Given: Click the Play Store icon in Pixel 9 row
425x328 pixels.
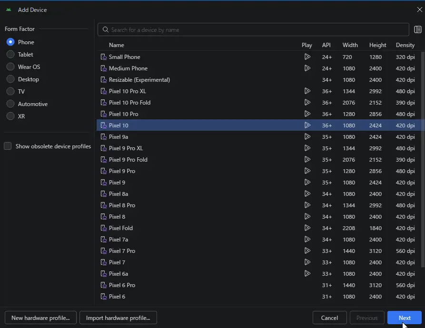Looking at the screenshot, I should [307, 182].
